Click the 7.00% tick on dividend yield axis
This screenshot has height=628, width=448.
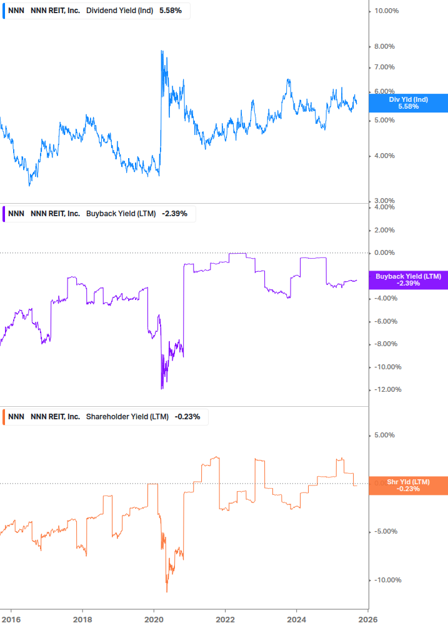[x=384, y=67]
